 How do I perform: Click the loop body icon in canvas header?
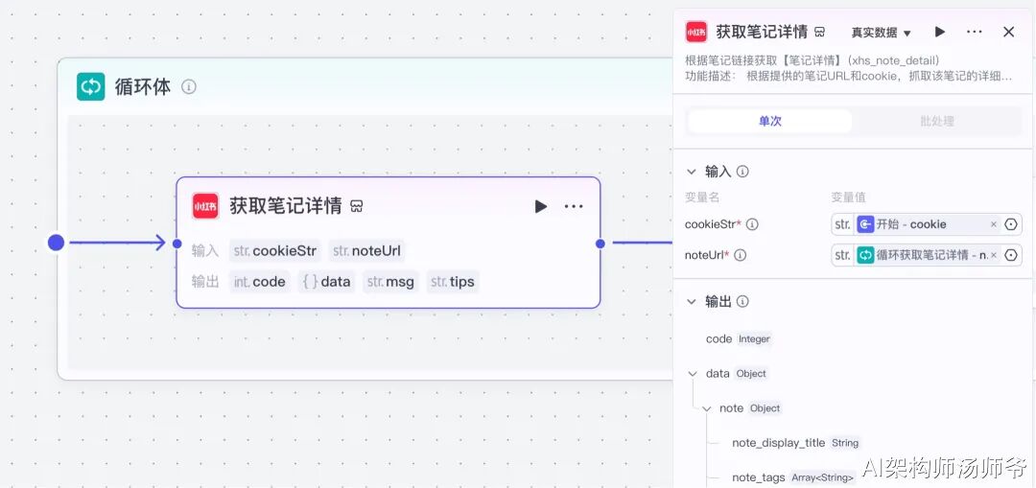click(x=90, y=86)
